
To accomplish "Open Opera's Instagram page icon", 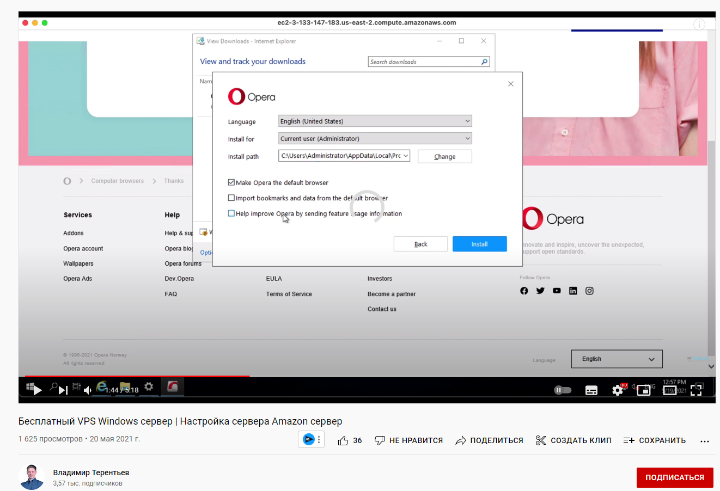I will click(x=589, y=291).
